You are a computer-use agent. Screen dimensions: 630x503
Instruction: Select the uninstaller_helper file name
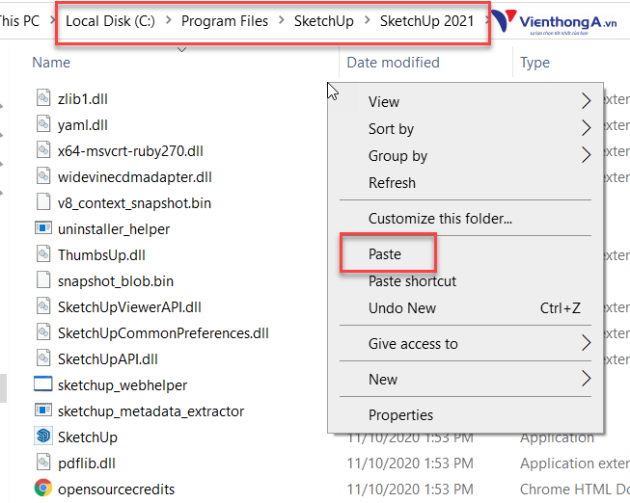tap(114, 229)
